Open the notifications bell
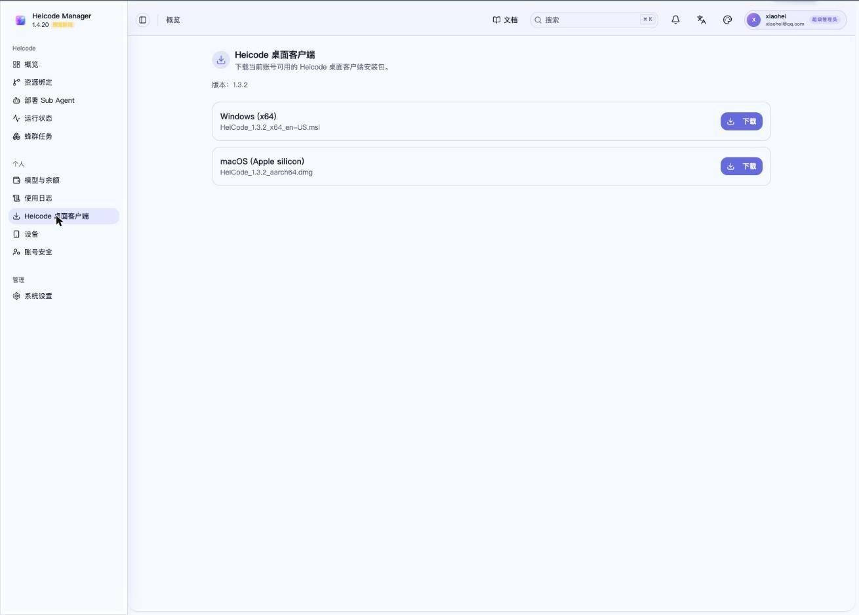859x615 pixels. (x=675, y=20)
